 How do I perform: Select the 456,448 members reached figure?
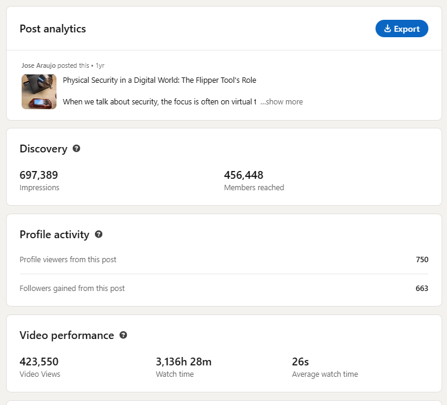coord(243,175)
